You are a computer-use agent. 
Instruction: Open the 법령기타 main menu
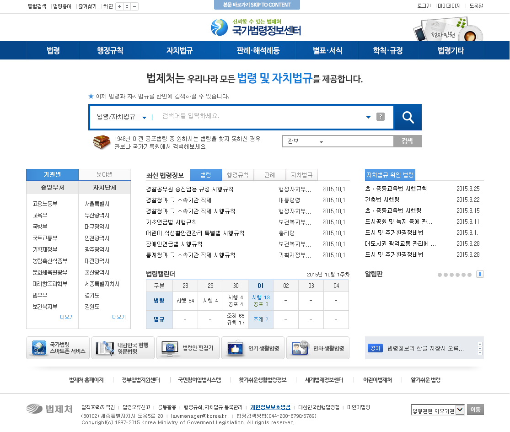451,50
